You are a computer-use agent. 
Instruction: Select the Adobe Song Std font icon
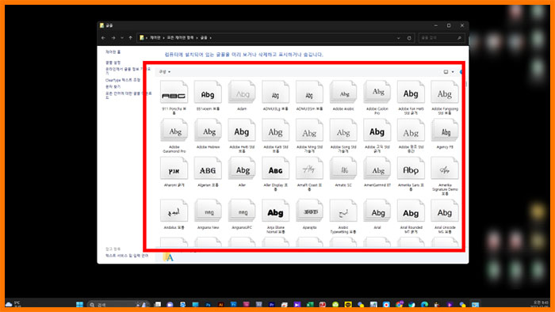pos(343,131)
